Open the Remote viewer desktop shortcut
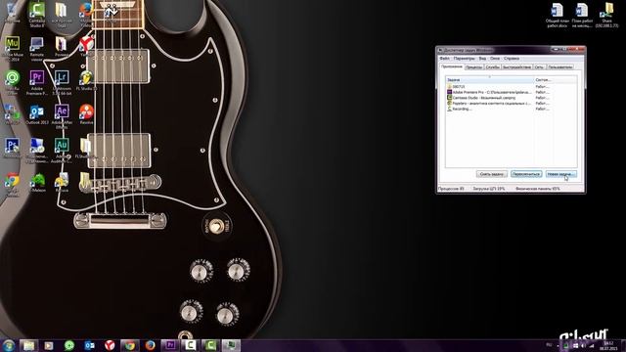626x352 pixels. (37, 49)
